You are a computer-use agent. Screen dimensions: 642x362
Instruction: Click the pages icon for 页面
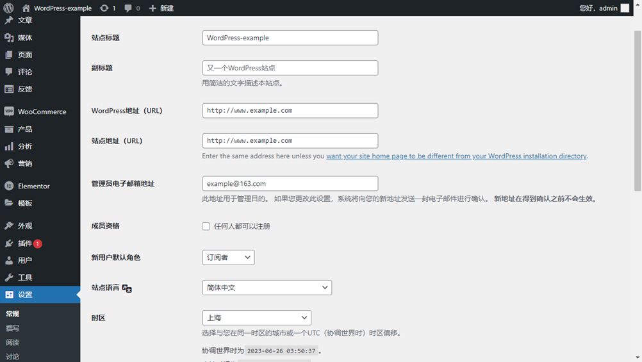(8, 55)
